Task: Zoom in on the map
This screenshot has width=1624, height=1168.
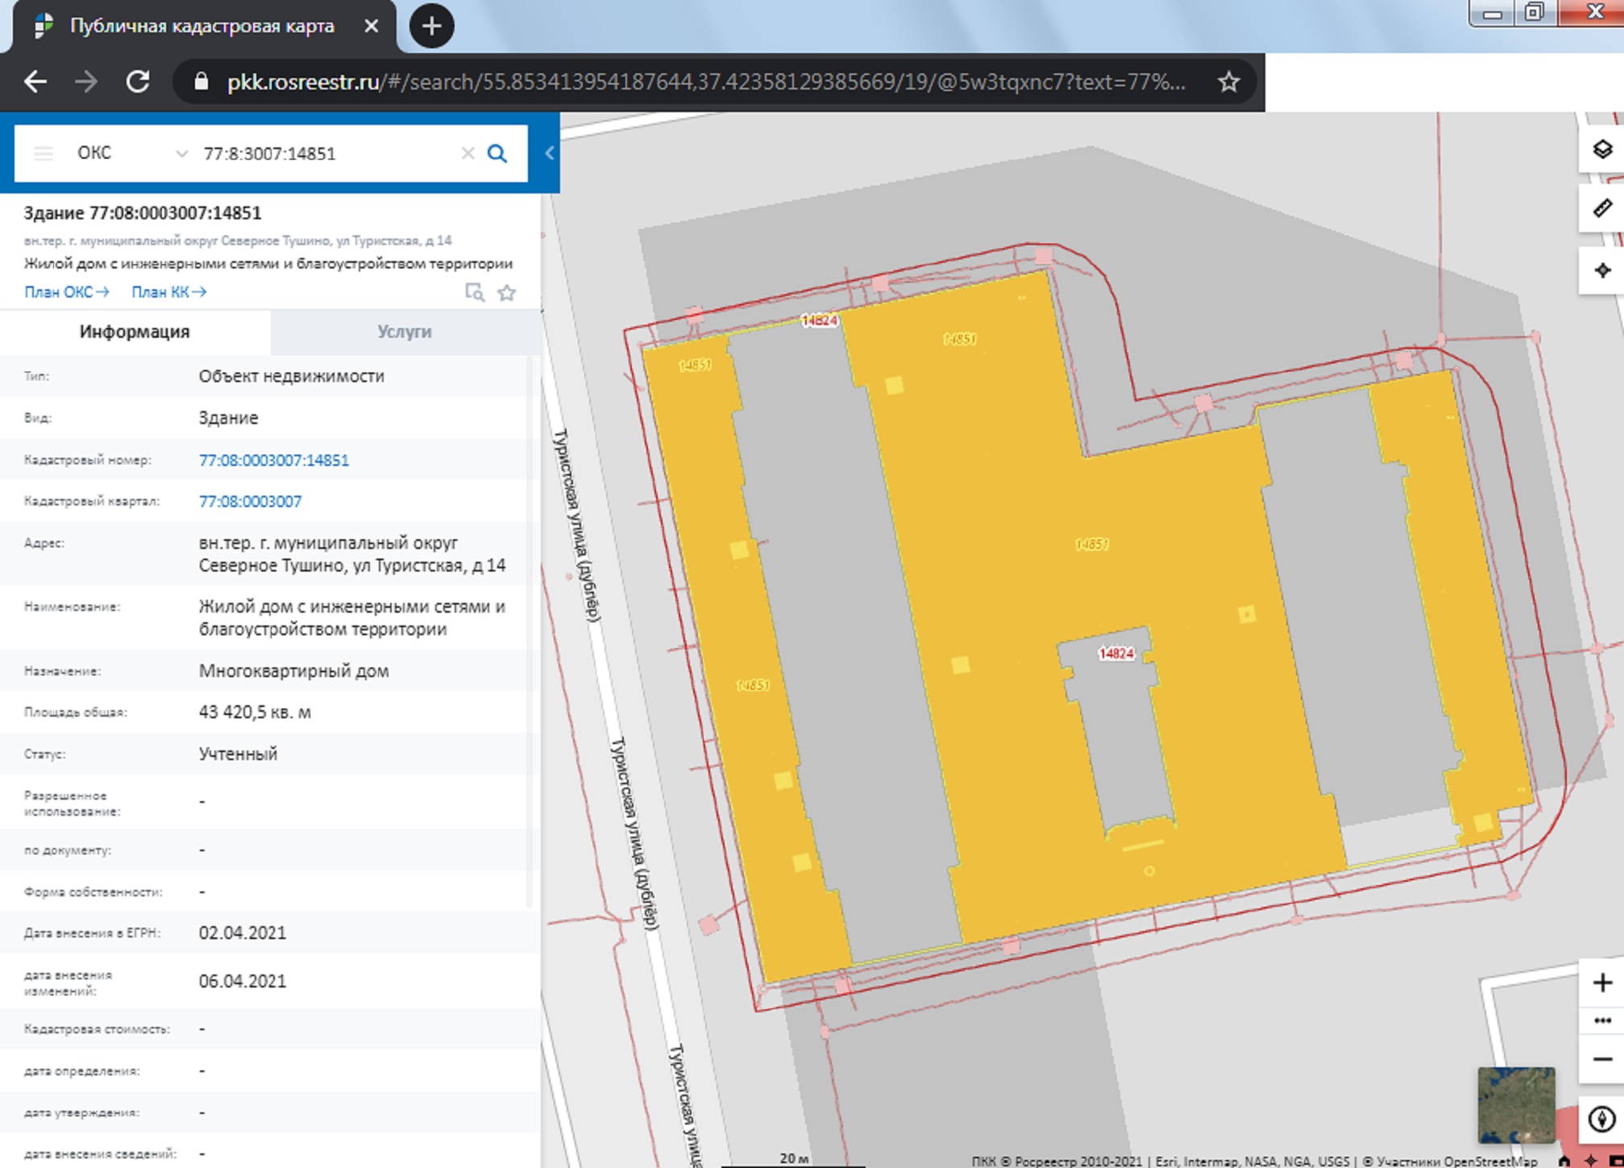Action: 1601,983
